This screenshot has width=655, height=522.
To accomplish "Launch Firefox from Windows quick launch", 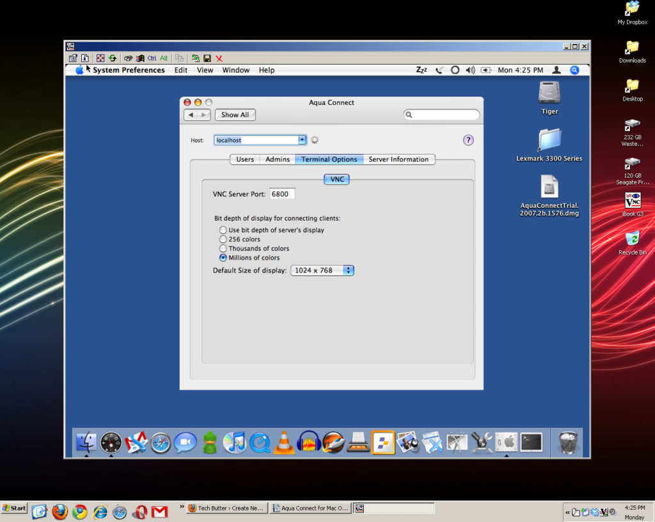I will click(59, 512).
